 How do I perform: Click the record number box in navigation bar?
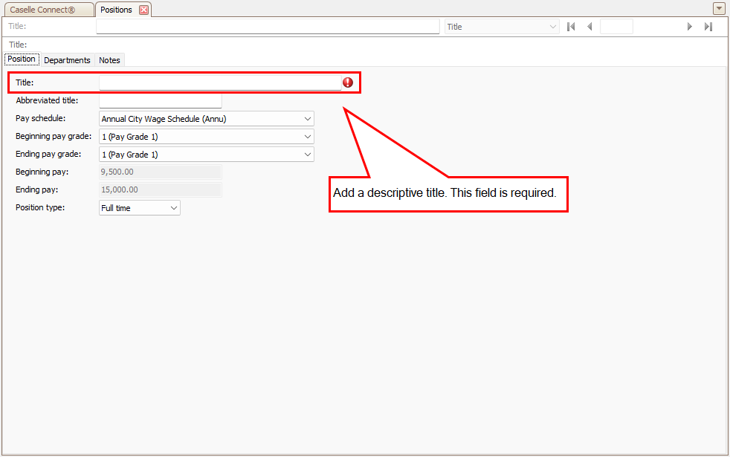(616, 27)
